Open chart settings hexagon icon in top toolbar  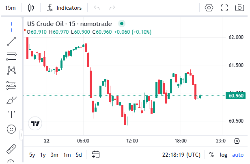click(209, 8)
